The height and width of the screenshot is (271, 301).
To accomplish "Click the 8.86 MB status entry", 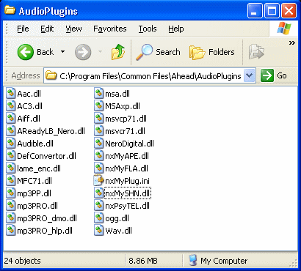I will (x=143, y=261).
